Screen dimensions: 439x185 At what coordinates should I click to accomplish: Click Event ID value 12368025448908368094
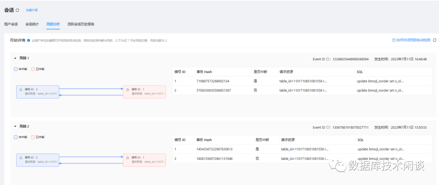point(350,60)
